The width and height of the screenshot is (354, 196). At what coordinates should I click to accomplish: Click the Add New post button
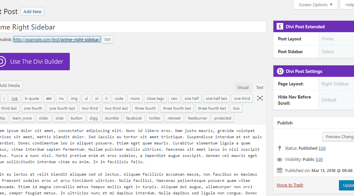click(x=32, y=11)
